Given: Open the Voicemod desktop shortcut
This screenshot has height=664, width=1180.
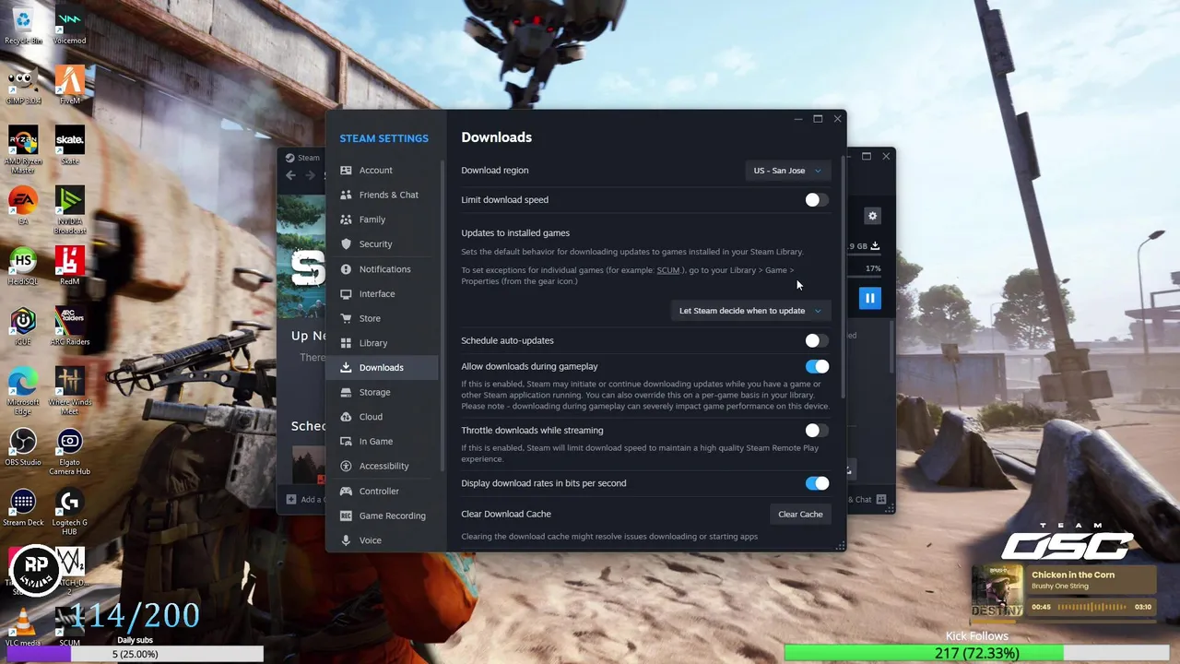Looking at the screenshot, I should (69, 26).
